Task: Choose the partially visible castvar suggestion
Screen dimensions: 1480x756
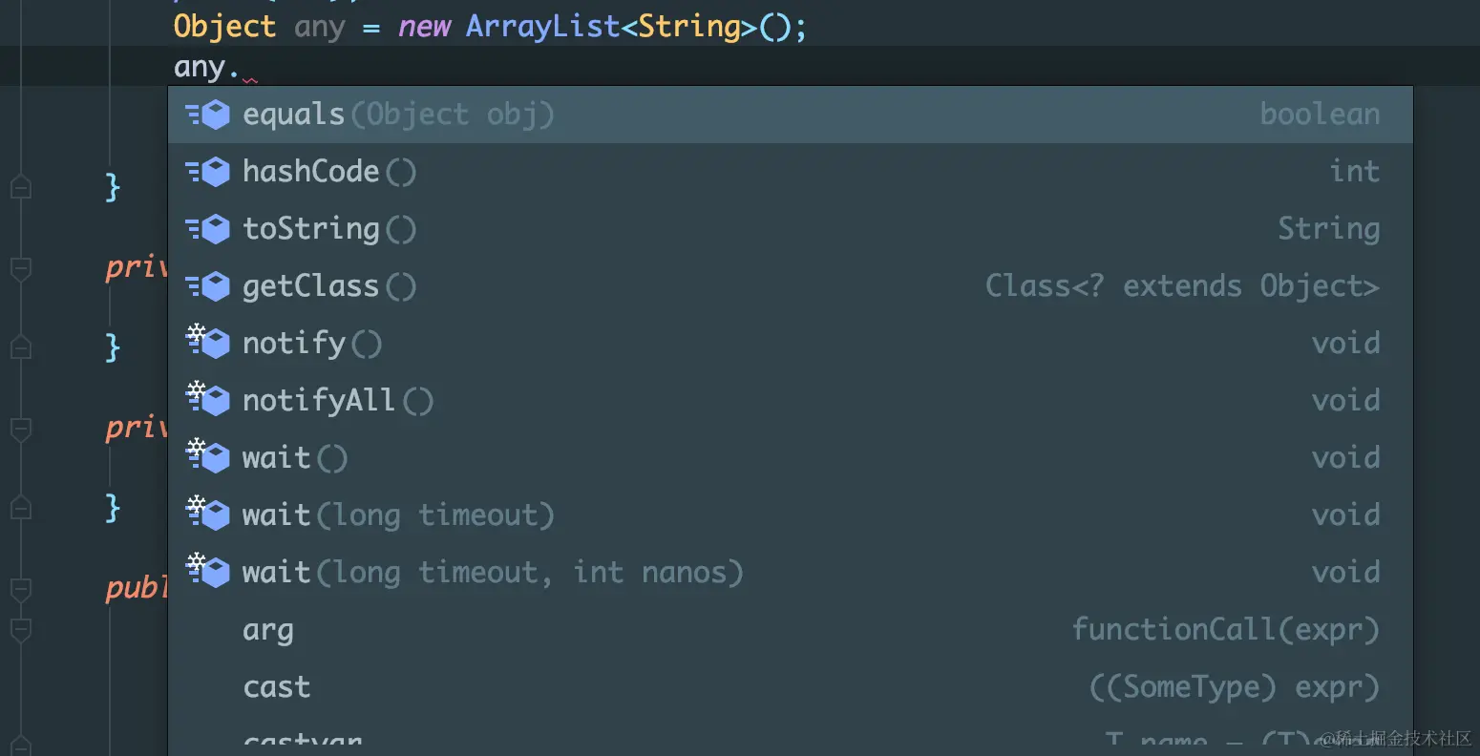Action: tap(303, 742)
